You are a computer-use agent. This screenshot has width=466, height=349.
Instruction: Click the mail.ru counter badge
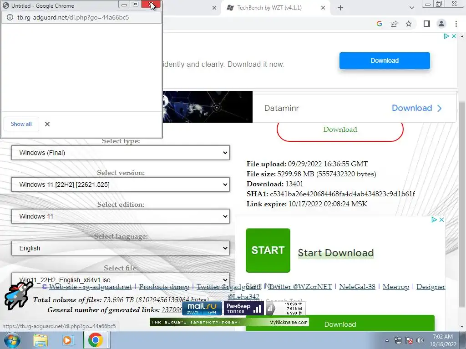tap(202, 309)
